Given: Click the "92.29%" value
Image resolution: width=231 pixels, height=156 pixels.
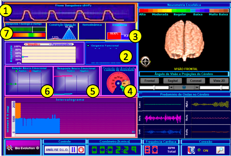Looking at the screenshot, I should coord(69,27).
